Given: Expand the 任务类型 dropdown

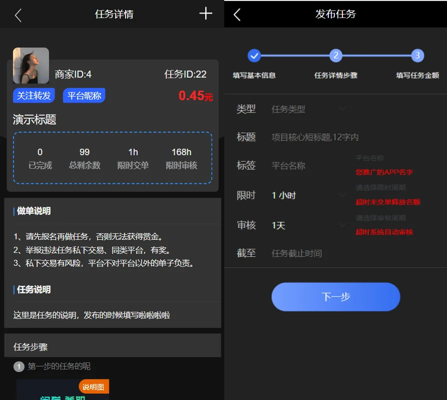Looking at the screenshot, I should click(308, 109).
